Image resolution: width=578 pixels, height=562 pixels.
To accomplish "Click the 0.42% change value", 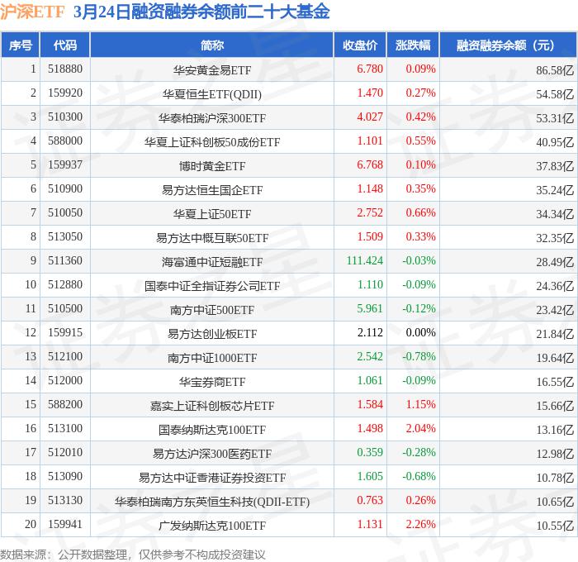I will click(x=420, y=117).
